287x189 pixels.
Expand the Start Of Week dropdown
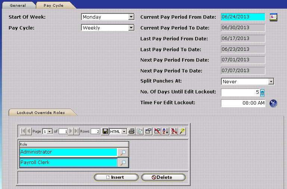click(131, 17)
